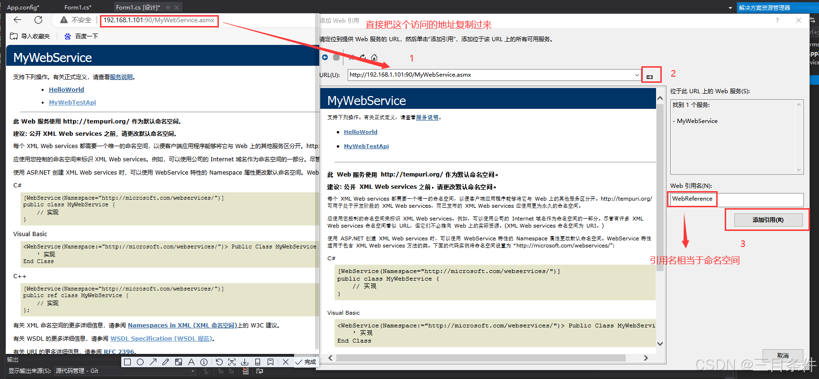Image resolution: width=819 pixels, height=379 pixels.
Task: Click the browser address bar URL
Action: (x=159, y=20)
